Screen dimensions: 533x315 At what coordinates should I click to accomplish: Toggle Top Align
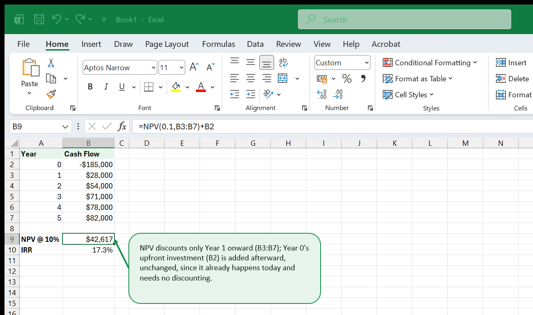click(x=235, y=62)
